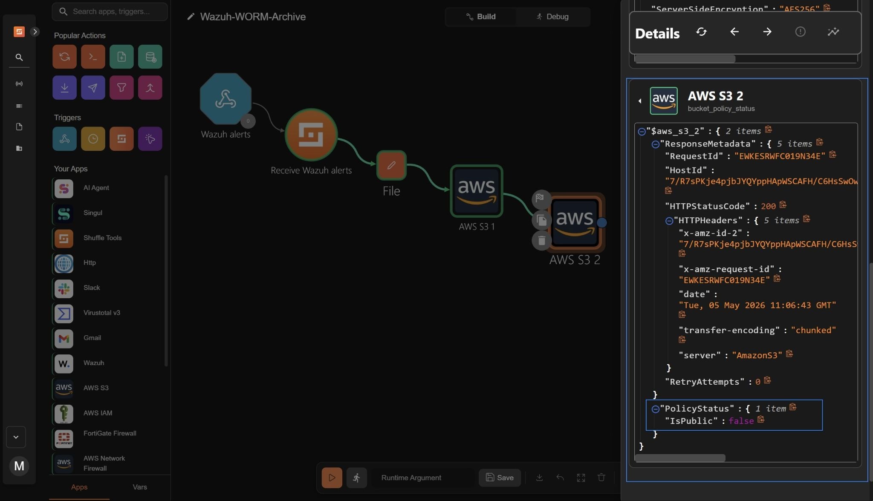Select the File node on canvas
Screen dimensions: 873x501
click(391, 165)
